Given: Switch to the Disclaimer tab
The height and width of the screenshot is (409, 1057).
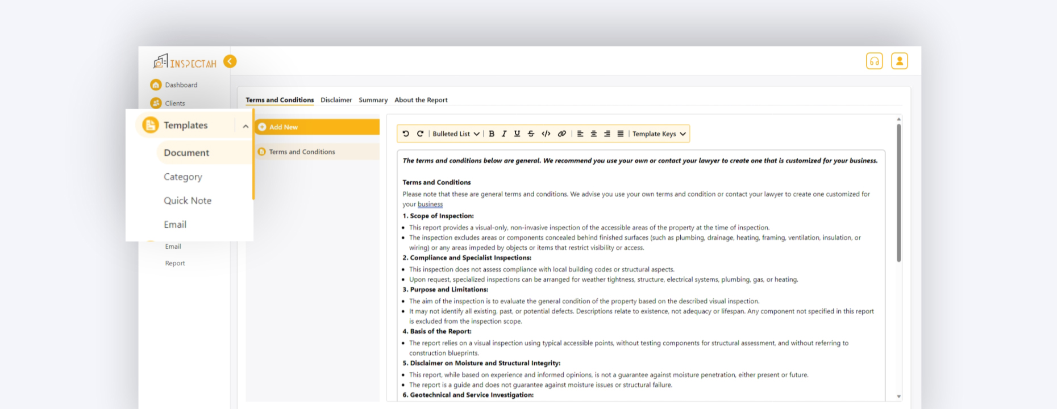Looking at the screenshot, I should (336, 100).
